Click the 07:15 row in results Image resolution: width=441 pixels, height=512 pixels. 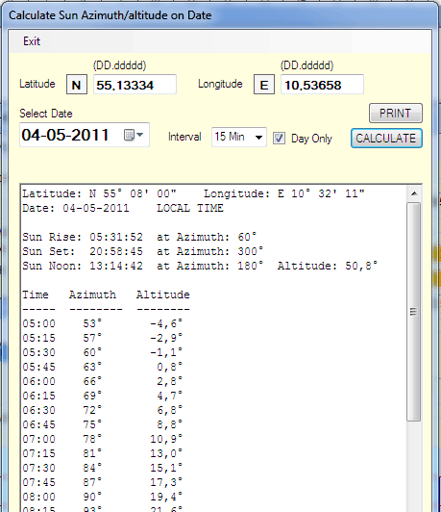coord(103,453)
